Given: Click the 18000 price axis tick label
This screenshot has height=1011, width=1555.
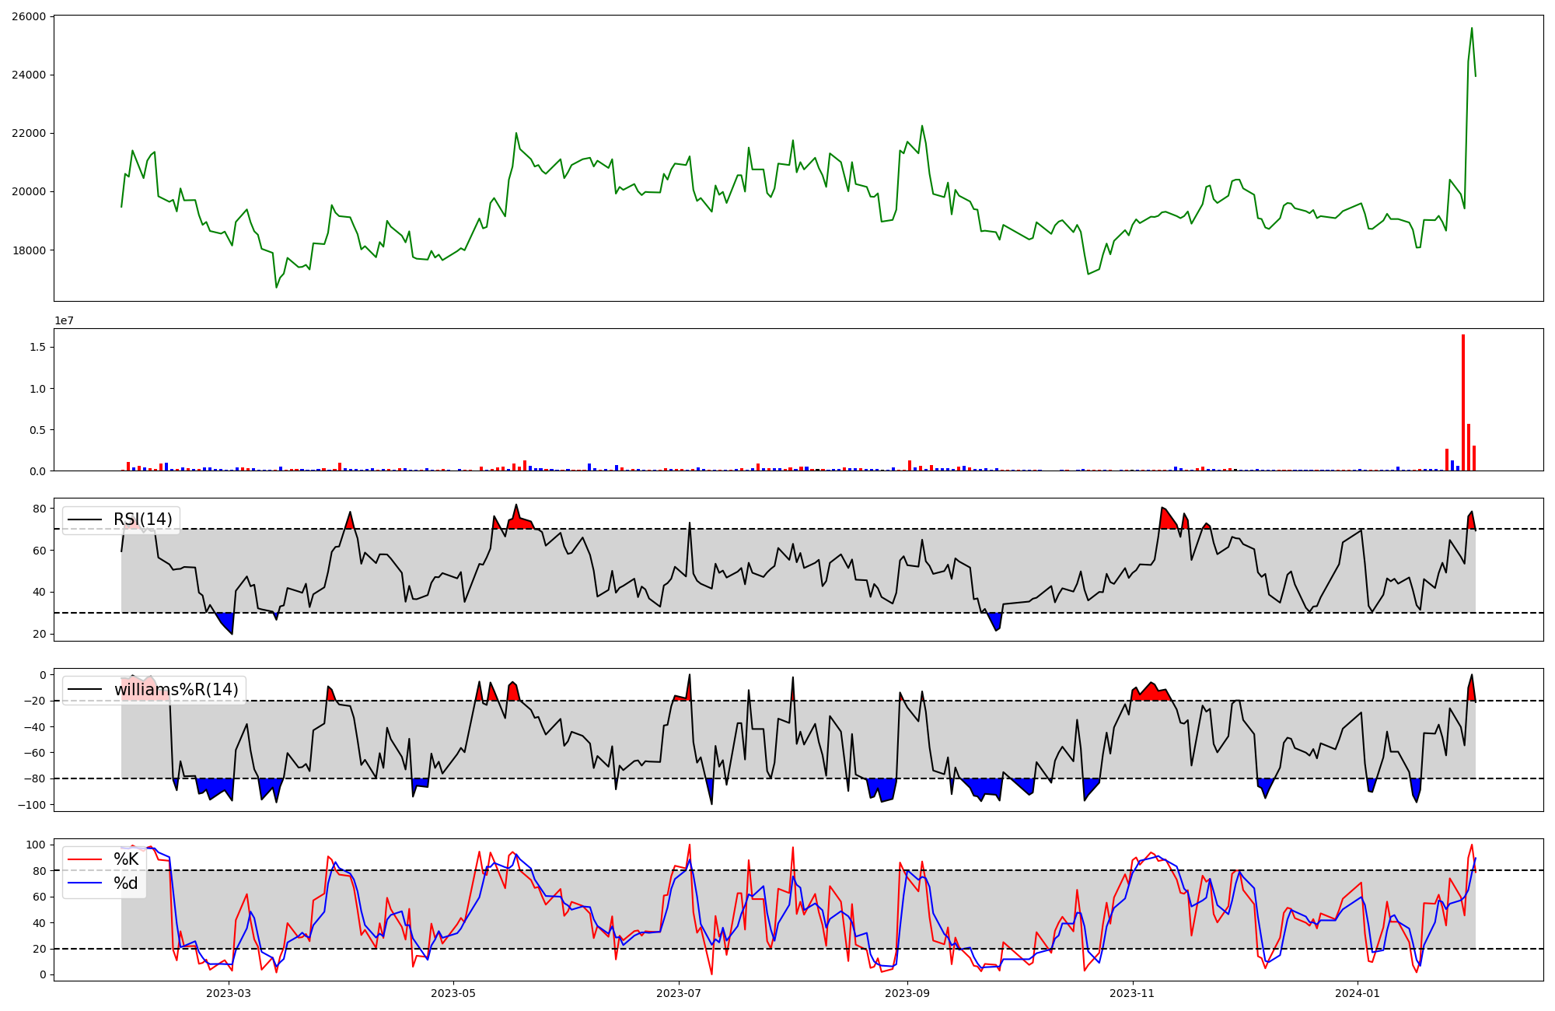Looking at the screenshot, I should click(x=28, y=250).
